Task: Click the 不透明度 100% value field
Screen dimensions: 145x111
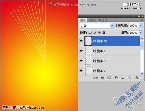Action: 134,26
